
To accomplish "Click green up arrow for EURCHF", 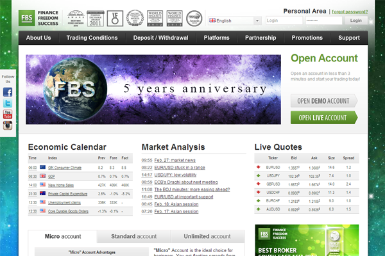I will pyautogui.click(x=259, y=200).
